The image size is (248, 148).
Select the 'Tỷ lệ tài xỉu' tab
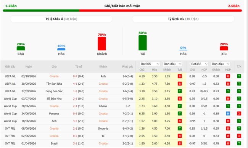[x=183, y=19]
